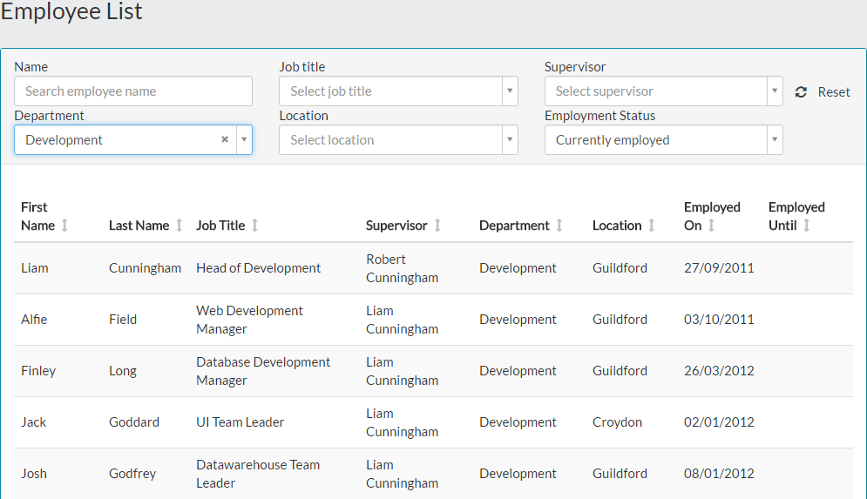Click the Job Title sort icon
The height and width of the screenshot is (499, 867).
pos(254,226)
